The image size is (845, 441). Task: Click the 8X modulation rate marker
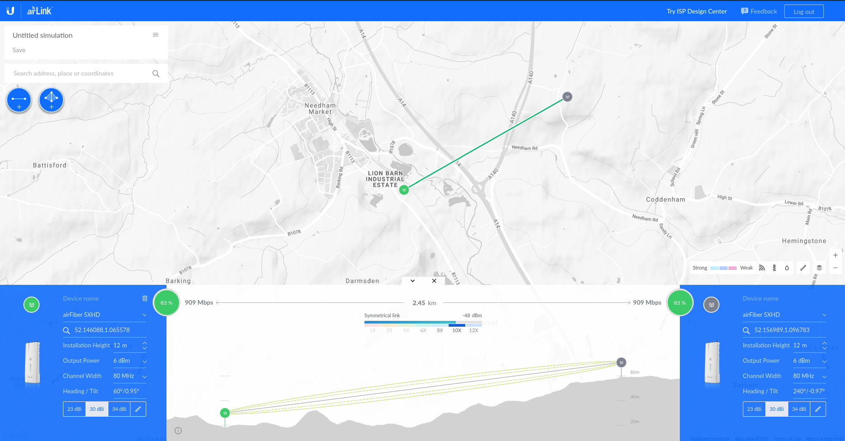point(440,330)
